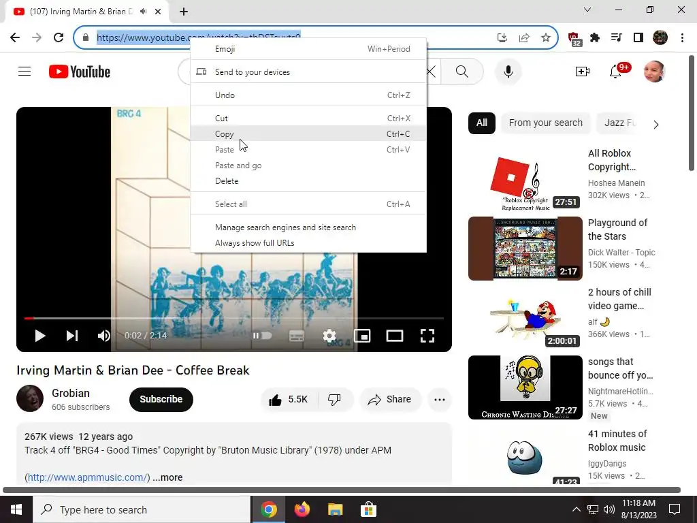Start voice search with the microphone

point(508,71)
